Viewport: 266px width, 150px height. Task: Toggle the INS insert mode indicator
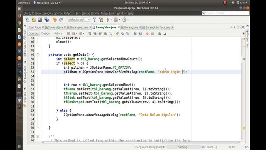point(246,147)
